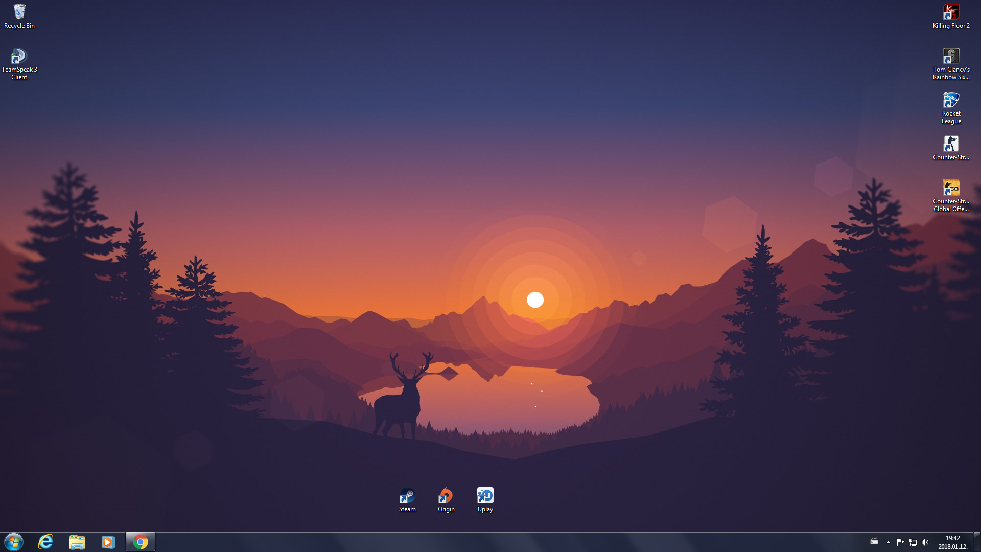The height and width of the screenshot is (552, 981).
Task: Launch Internet Explorer from taskbar
Action: click(x=45, y=542)
